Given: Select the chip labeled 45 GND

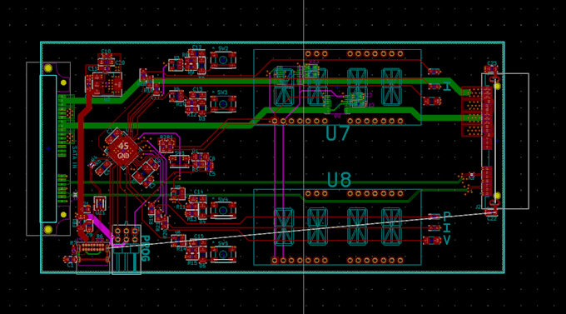Looking at the screenshot, I should click(x=123, y=151).
